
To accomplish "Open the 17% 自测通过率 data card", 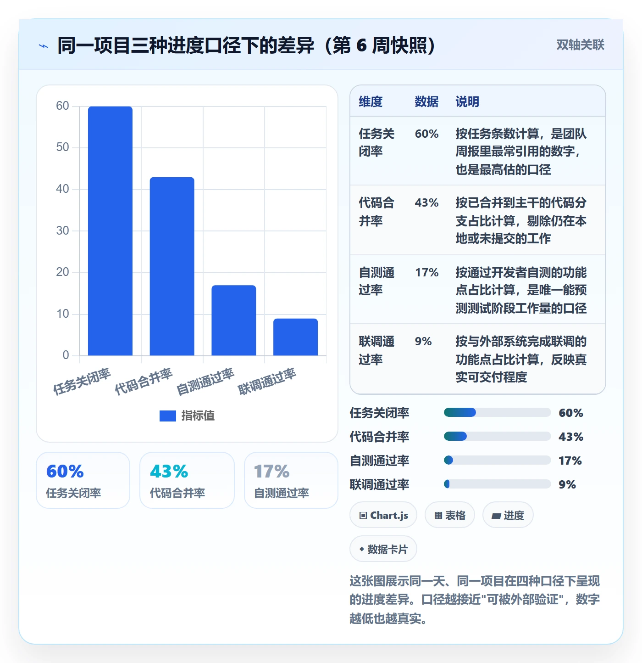I will [291, 480].
